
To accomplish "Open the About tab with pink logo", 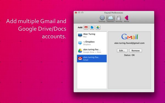I will point(127,19).
